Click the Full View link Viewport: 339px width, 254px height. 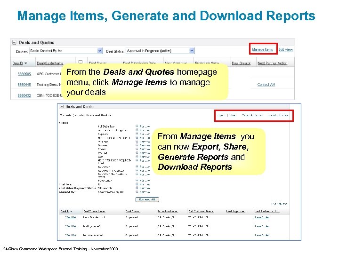pyautogui.click(x=286, y=49)
